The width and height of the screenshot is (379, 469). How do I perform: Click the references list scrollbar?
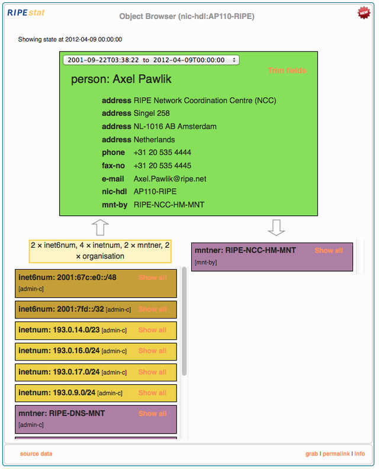[184, 321]
